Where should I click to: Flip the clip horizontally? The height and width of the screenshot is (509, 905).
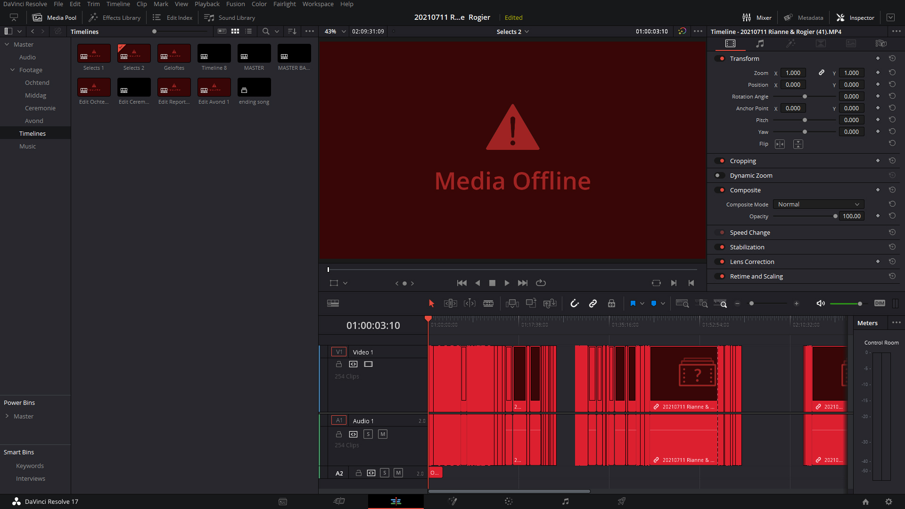(780, 144)
